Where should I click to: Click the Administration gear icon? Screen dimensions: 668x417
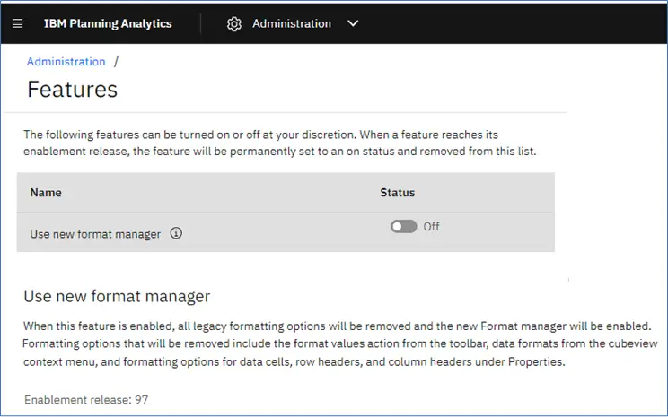233,24
